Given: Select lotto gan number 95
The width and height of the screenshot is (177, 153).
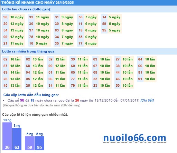Looking at the screenshot, I should click(x=104, y=30).
